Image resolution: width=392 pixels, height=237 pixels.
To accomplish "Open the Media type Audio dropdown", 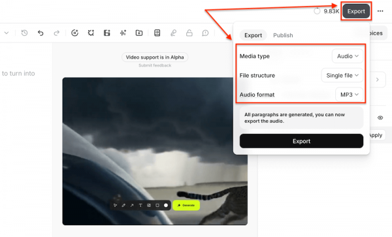I will [x=348, y=56].
